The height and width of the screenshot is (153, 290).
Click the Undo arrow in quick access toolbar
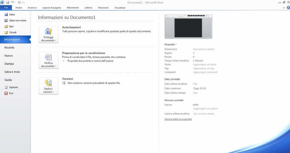(x=12, y=2)
